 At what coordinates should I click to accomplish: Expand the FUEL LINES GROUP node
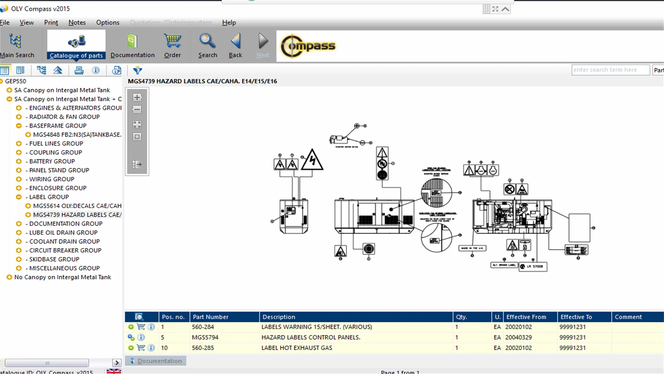coord(19,144)
